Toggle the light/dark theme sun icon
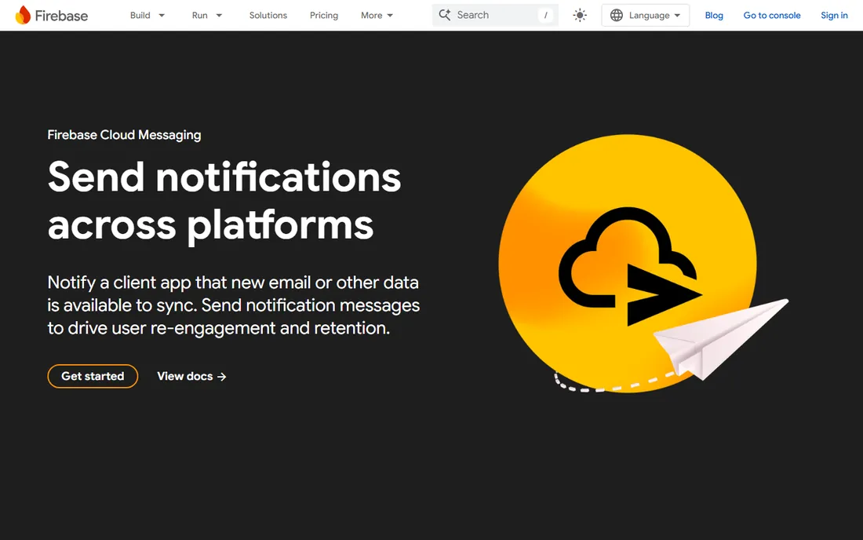 coord(580,16)
